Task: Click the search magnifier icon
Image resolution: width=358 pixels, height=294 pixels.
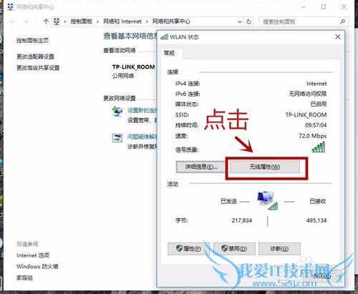Action: click(x=342, y=21)
